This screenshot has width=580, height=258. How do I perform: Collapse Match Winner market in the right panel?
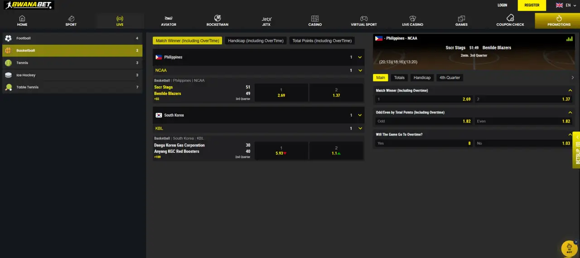[x=570, y=90]
